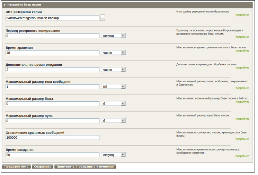This screenshot has width=258, height=175.
Task: Open the «КБ» size unit dropdown
Action: 113,87
